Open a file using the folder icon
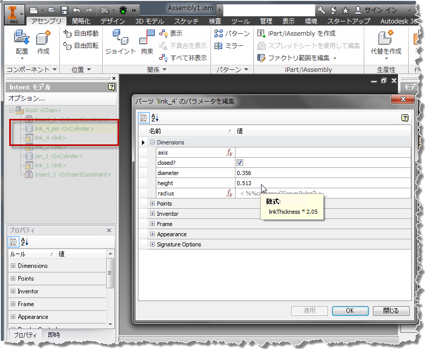The height and width of the screenshot is (349, 425). pos(52,11)
